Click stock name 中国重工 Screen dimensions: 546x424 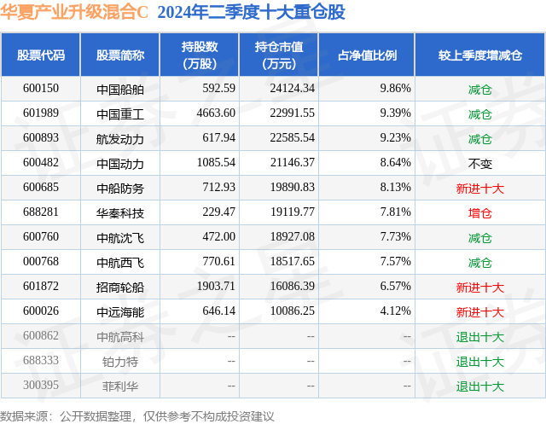(x=120, y=114)
